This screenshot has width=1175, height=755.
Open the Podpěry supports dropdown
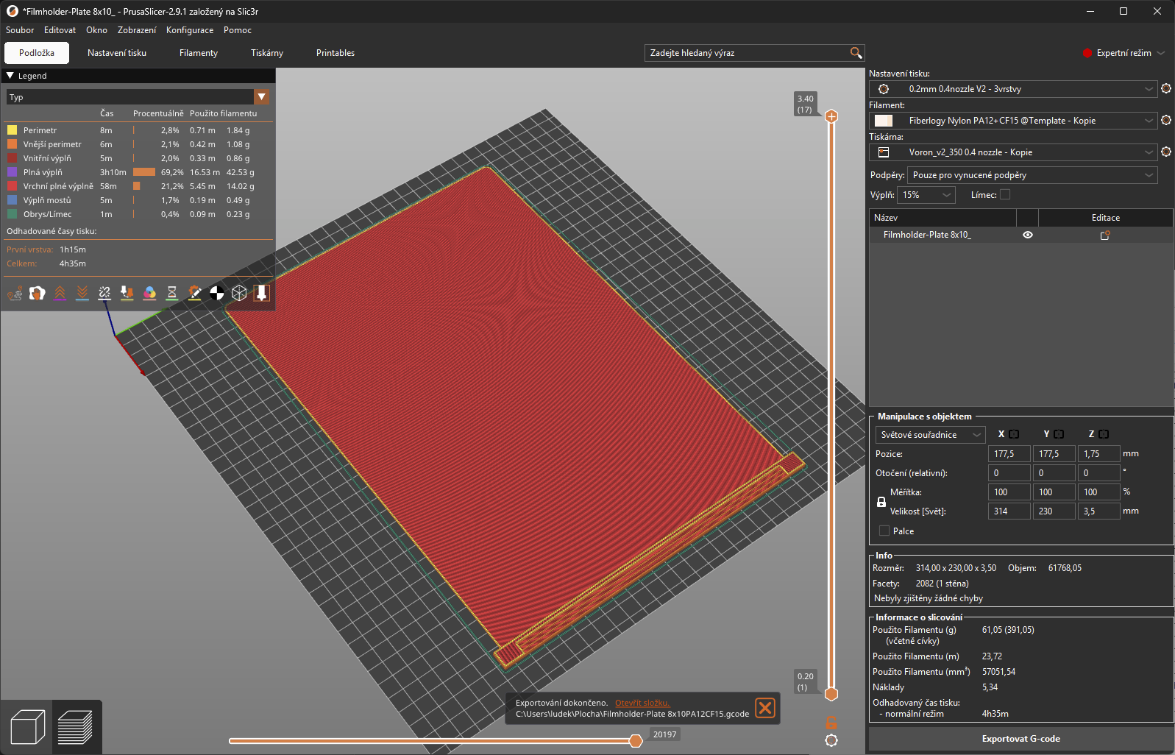point(1032,175)
